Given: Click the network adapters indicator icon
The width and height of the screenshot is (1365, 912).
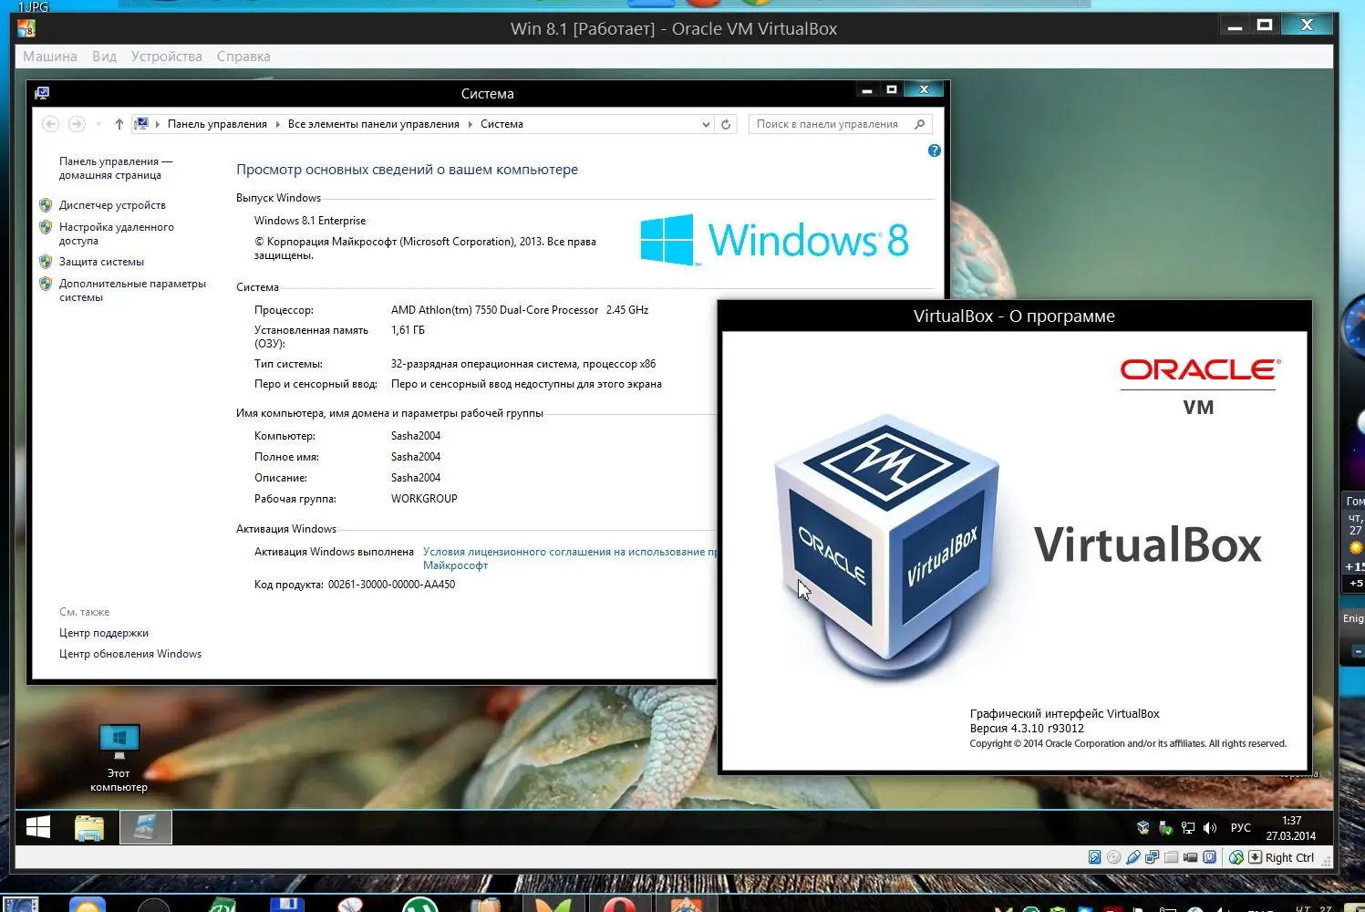Looking at the screenshot, I should [x=1152, y=857].
